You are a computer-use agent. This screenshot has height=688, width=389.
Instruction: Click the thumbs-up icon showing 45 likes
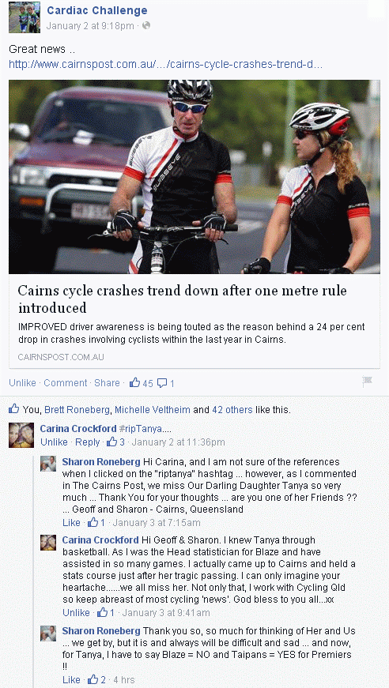pyautogui.click(x=134, y=382)
